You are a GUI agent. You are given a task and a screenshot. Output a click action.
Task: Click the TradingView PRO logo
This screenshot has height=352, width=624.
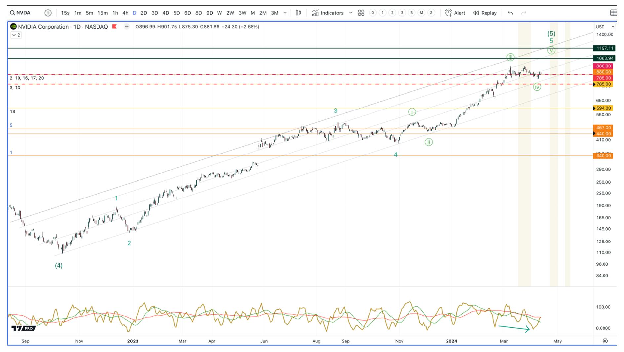pos(23,328)
